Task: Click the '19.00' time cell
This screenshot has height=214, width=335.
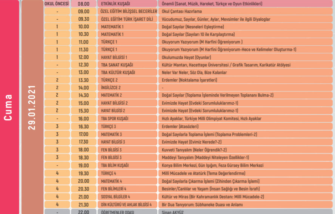Action: [x=83, y=165]
